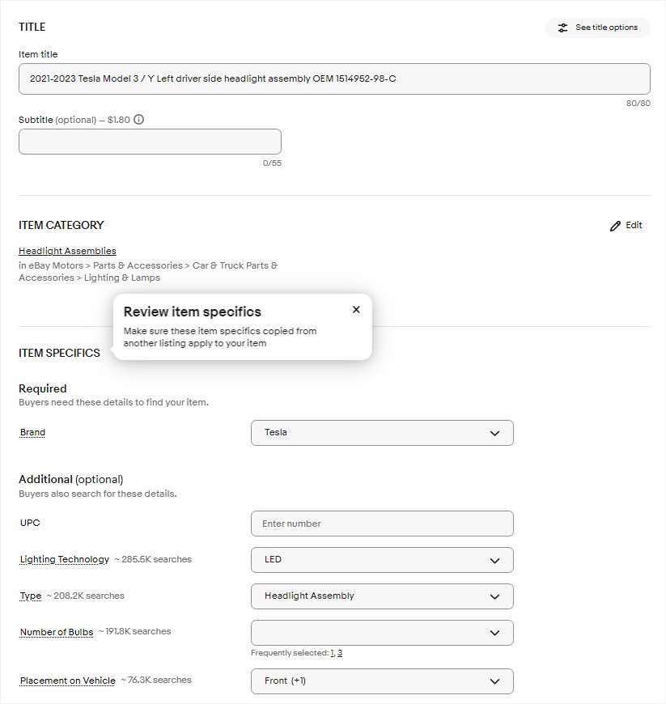Viewport: 666px width, 704px height.
Task: Select frequently selected value 1
Action: pos(333,653)
